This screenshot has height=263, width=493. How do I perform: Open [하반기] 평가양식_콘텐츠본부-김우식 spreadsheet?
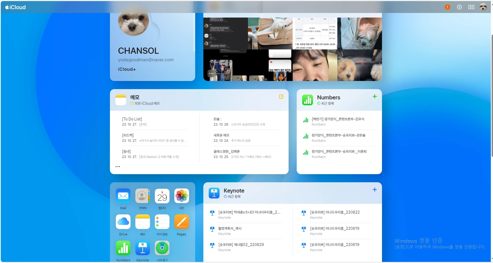[339, 122]
